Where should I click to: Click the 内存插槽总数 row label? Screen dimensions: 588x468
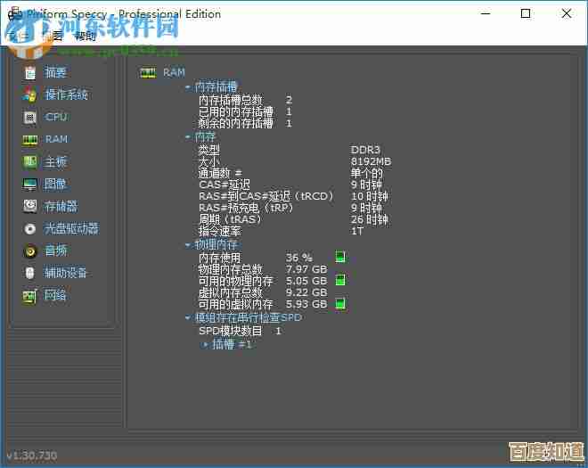(x=230, y=100)
